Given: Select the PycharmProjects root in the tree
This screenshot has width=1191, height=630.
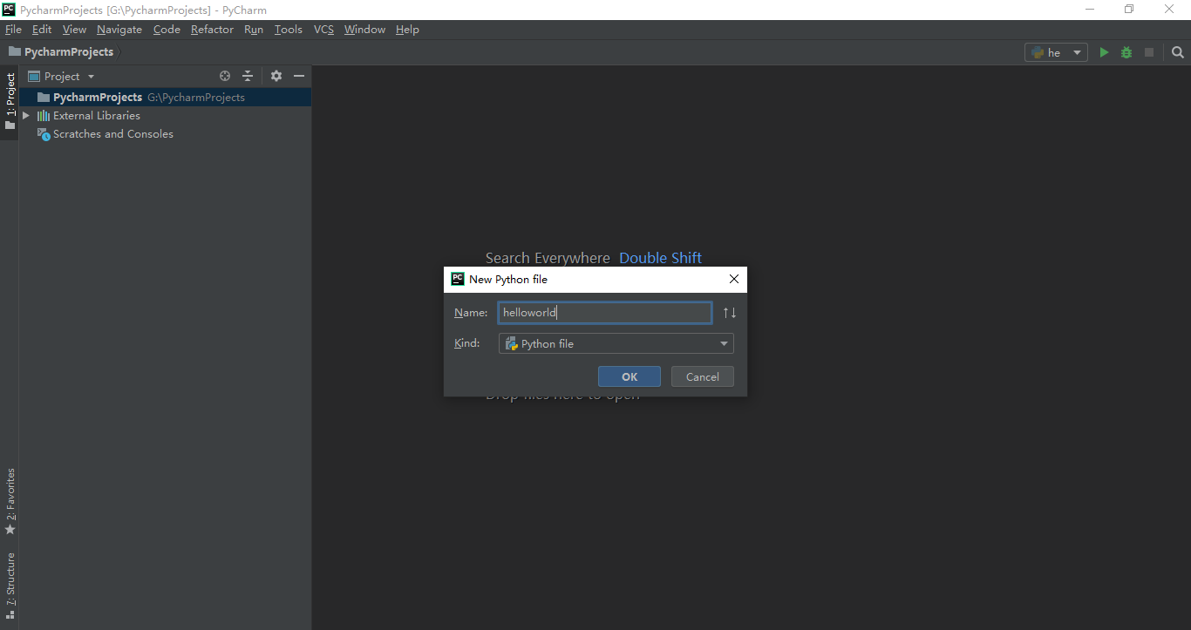Looking at the screenshot, I should [x=165, y=97].
